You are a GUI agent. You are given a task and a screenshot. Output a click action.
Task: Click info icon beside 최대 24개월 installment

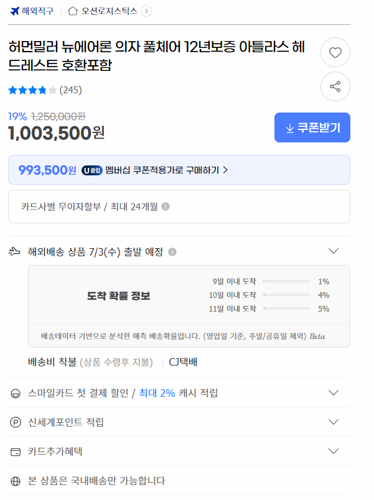click(166, 206)
